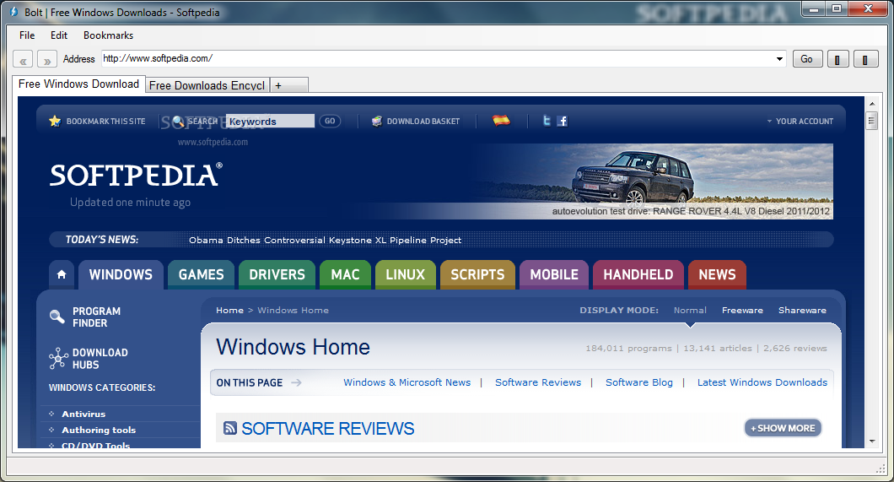Open the Obama Keystone XL news headline
The width and height of the screenshot is (894, 482).
[x=325, y=240]
